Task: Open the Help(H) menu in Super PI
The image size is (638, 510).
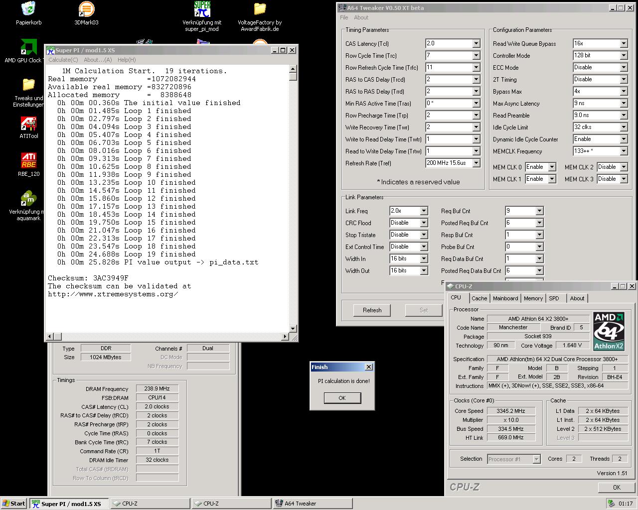Action: point(127,60)
